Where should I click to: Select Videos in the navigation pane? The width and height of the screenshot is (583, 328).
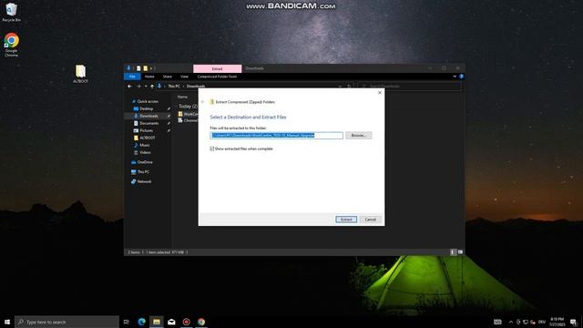point(145,152)
